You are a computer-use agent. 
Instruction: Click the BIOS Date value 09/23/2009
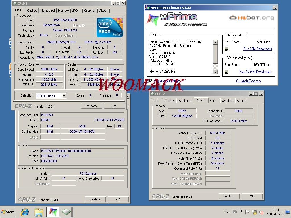click(x=82, y=161)
